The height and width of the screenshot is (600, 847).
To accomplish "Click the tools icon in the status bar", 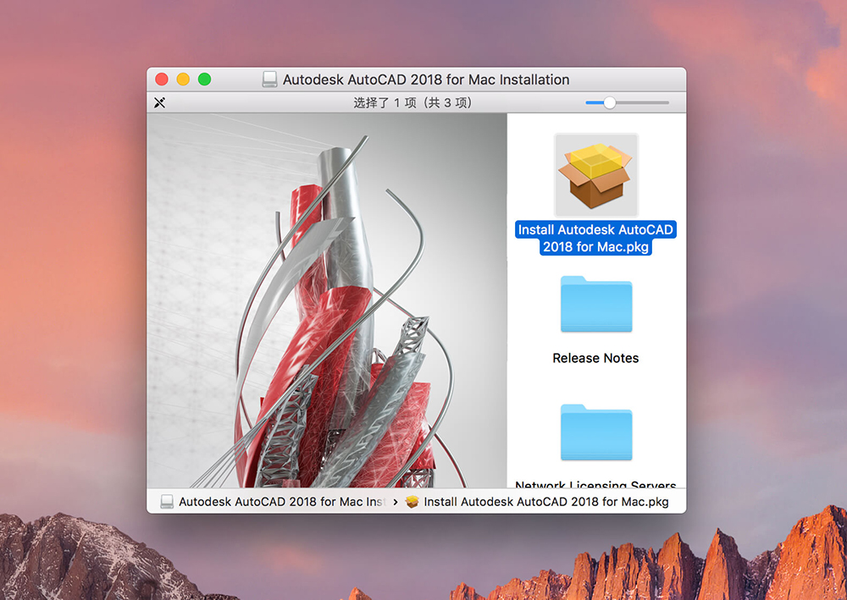I will 159,102.
